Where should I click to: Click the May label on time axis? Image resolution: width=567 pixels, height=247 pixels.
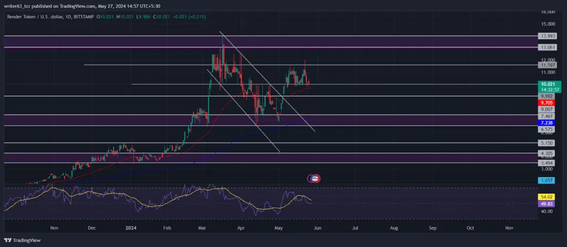coord(279,228)
